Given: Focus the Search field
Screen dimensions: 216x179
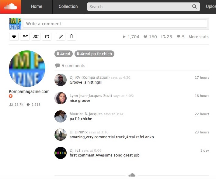Looking at the screenshot, I should pos(143,7).
